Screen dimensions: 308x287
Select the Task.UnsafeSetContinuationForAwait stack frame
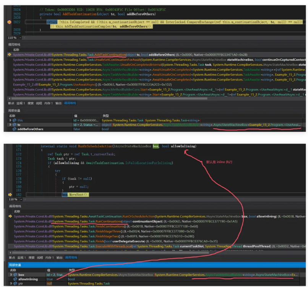point(159,60)
